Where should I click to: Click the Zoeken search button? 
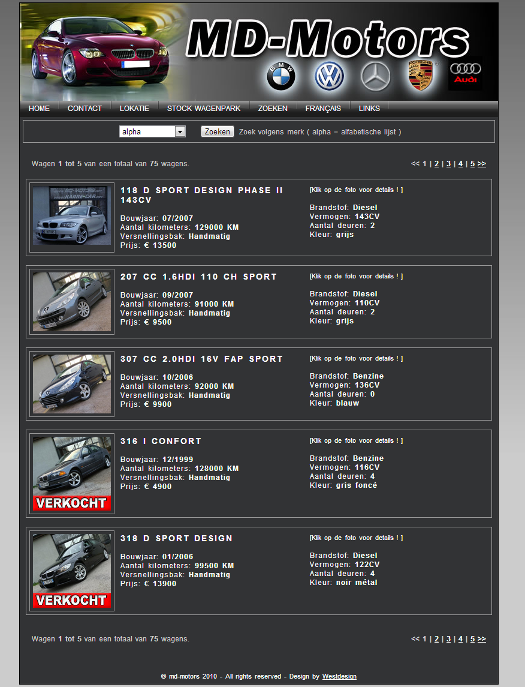218,131
